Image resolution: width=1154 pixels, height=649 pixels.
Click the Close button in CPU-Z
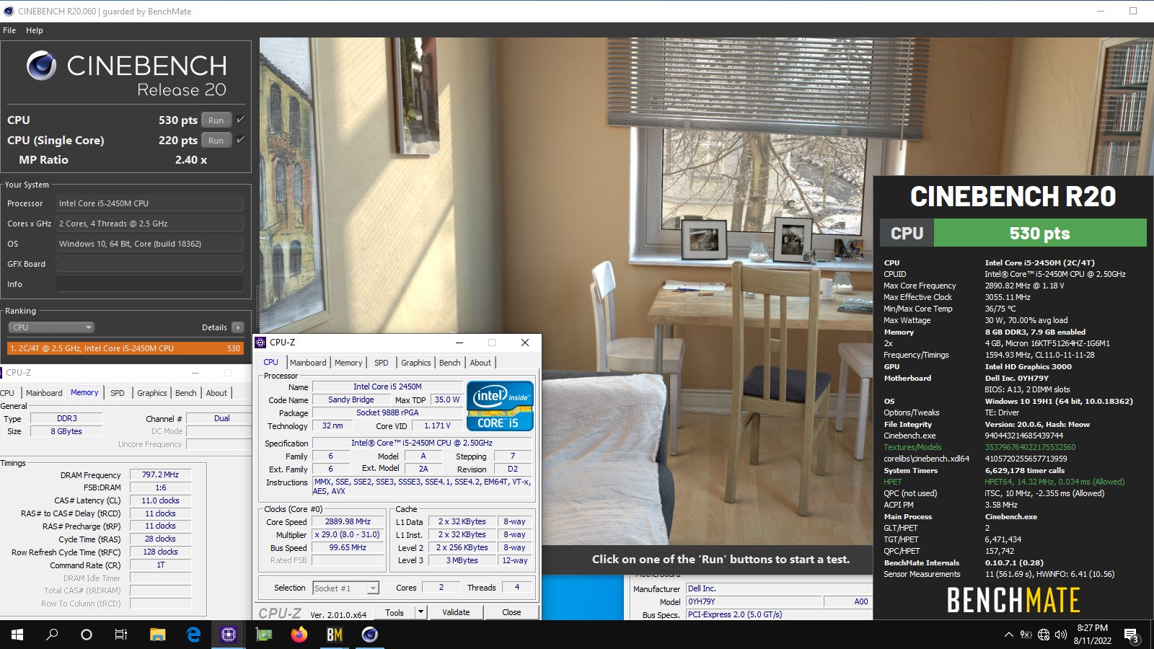[511, 612]
